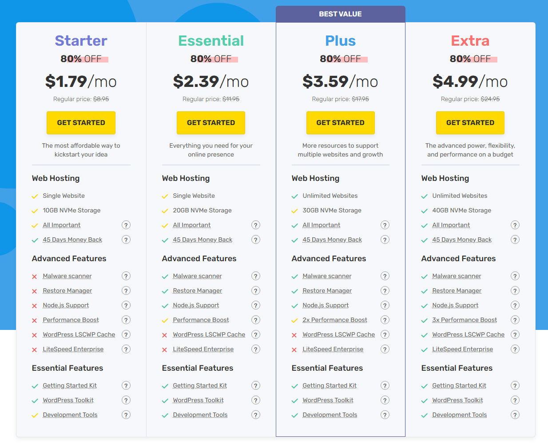Click red X beside Starter Restore Manager
This screenshot has width=548, height=443.
point(35,291)
